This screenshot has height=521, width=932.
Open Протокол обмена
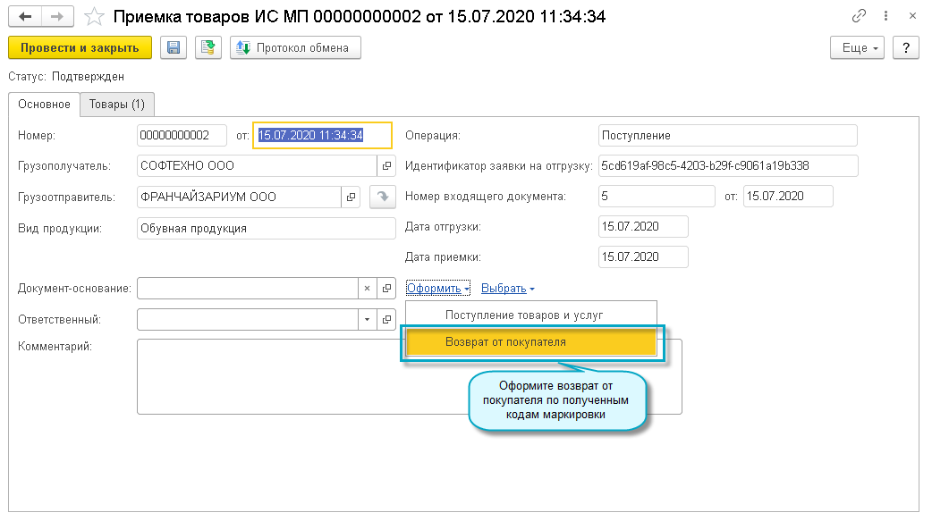[295, 47]
